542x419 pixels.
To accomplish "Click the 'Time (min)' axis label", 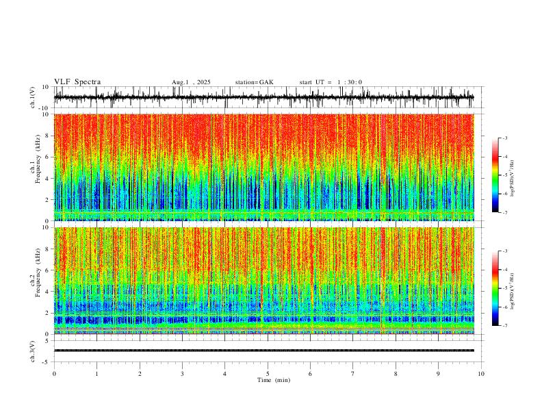I will tap(274, 380).
